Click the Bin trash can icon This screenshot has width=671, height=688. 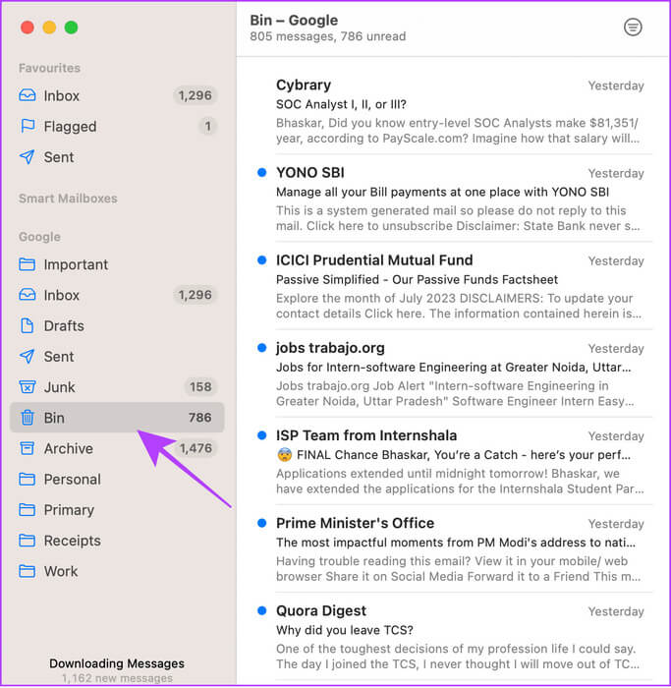28,418
